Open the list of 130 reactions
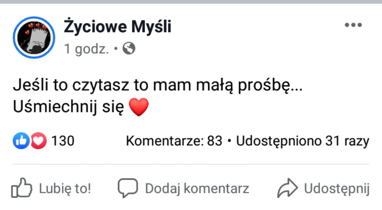 pyautogui.click(x=43, y=141)
